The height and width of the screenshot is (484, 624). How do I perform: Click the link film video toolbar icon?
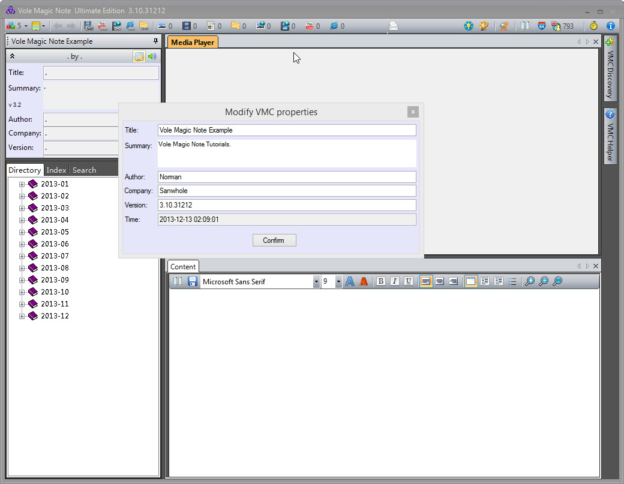pyautogui.click(x=88, y=26)
